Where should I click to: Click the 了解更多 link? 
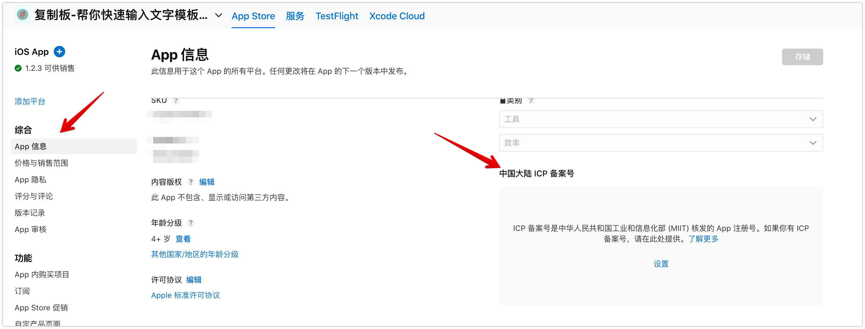(703, 239)
